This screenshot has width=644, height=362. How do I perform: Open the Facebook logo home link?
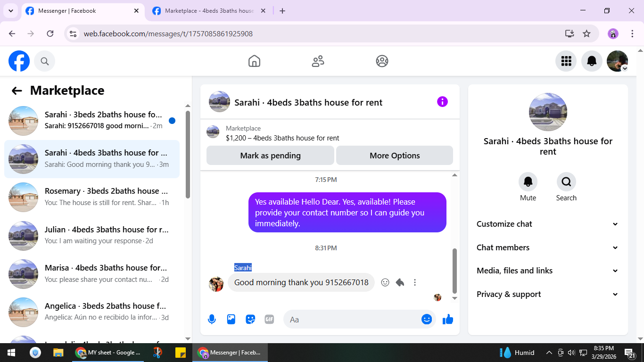[19, 61]
